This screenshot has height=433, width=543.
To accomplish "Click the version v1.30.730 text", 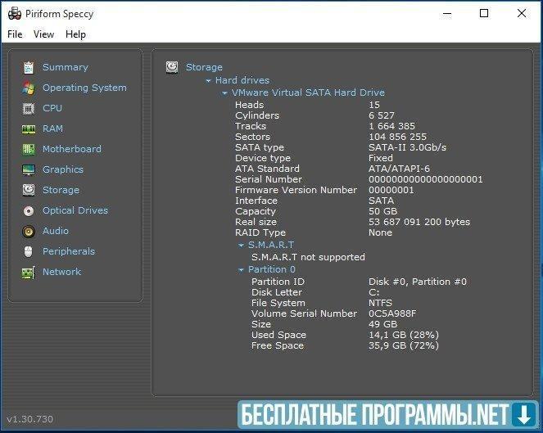I will click(x=30, y=419).
